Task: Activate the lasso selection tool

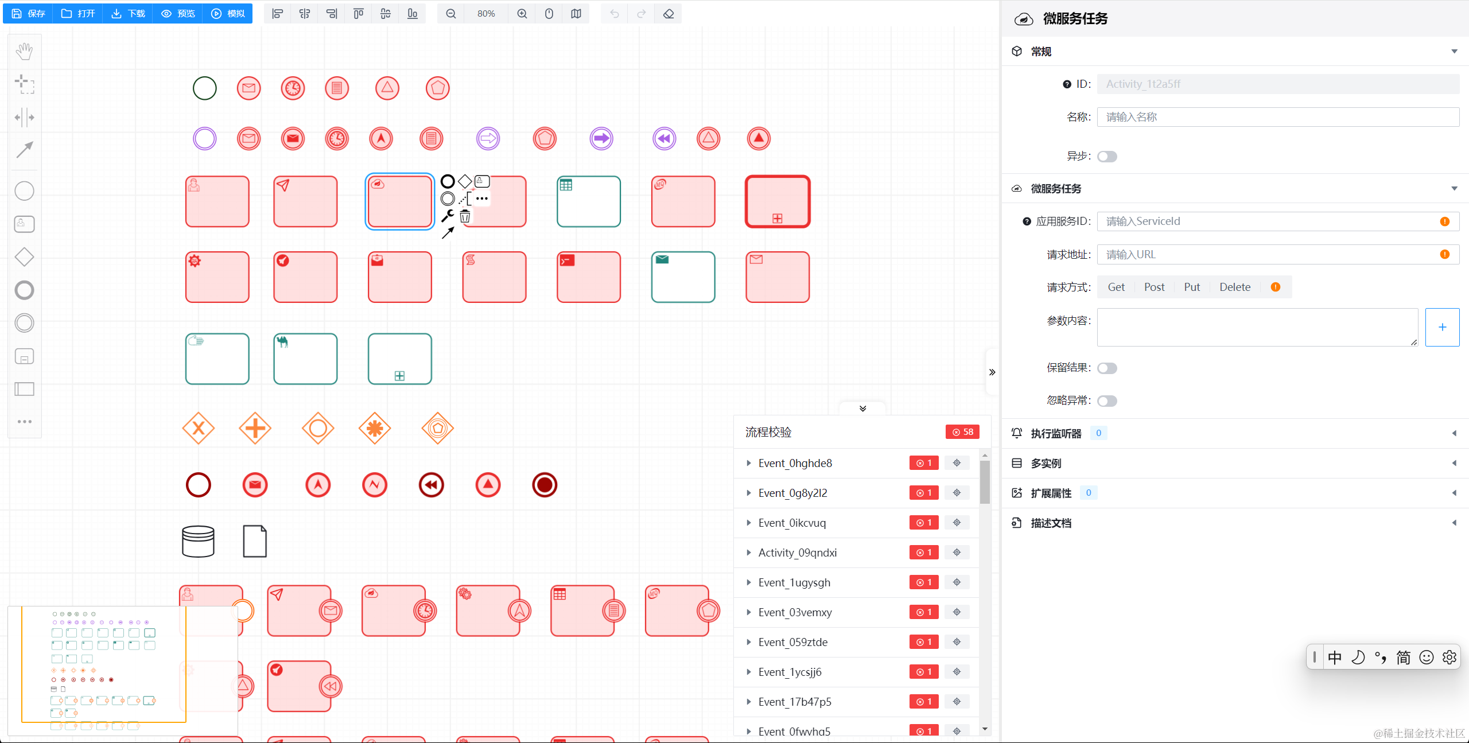Action: pos(24,84)
